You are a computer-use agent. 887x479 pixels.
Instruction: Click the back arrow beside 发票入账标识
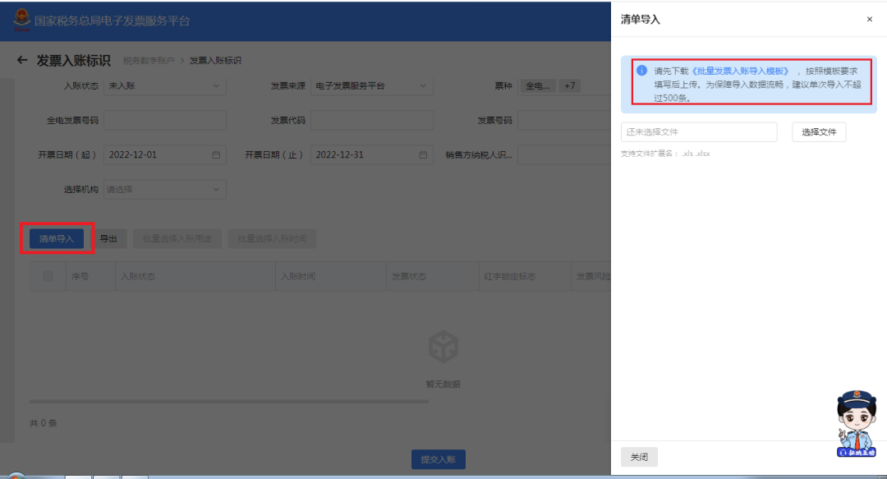[x=22, y=61]
